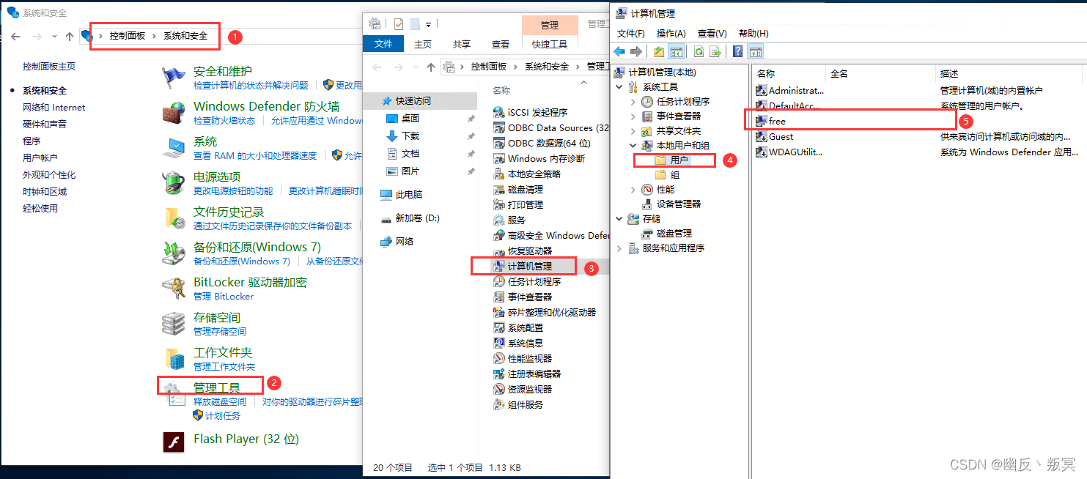Collapse the 本地用户和组 tree node

pos(633,146)
